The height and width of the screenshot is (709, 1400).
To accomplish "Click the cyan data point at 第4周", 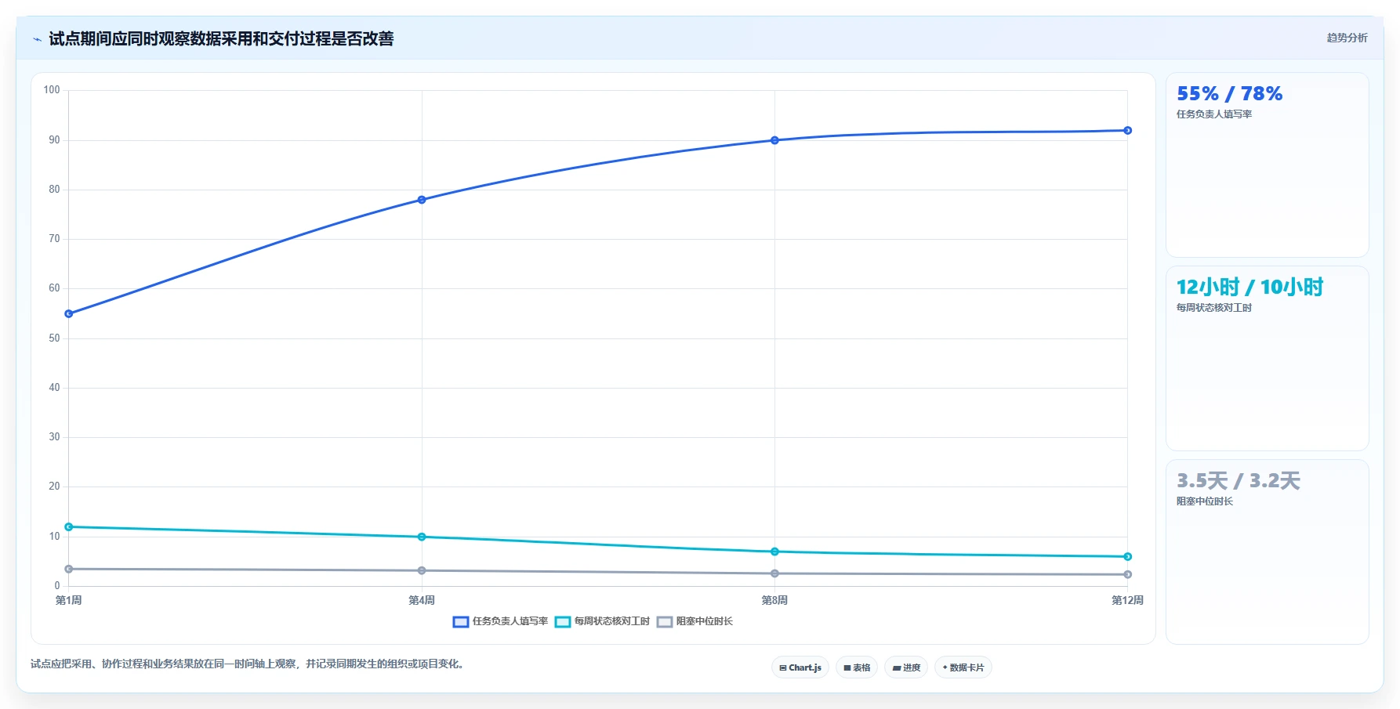I will click(x=422, y=537).
